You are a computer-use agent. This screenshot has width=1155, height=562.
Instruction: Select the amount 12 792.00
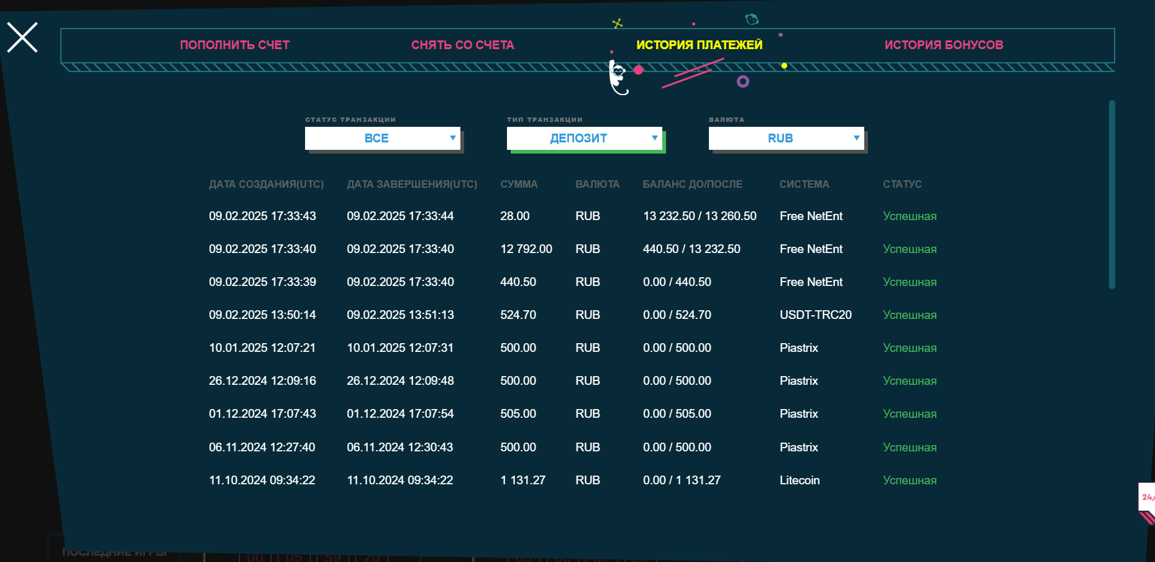pos(526,249)
